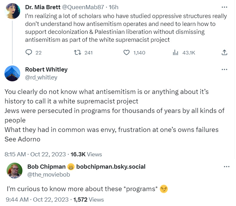
Task: Visit Robert Whitley's profile by name
Action: click(46, 69)
